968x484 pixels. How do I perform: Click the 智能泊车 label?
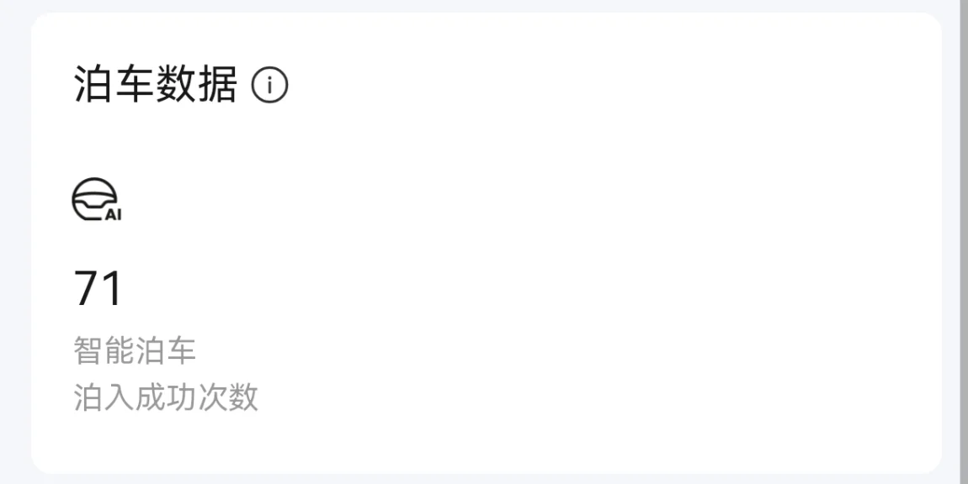[x=135, y=351]
